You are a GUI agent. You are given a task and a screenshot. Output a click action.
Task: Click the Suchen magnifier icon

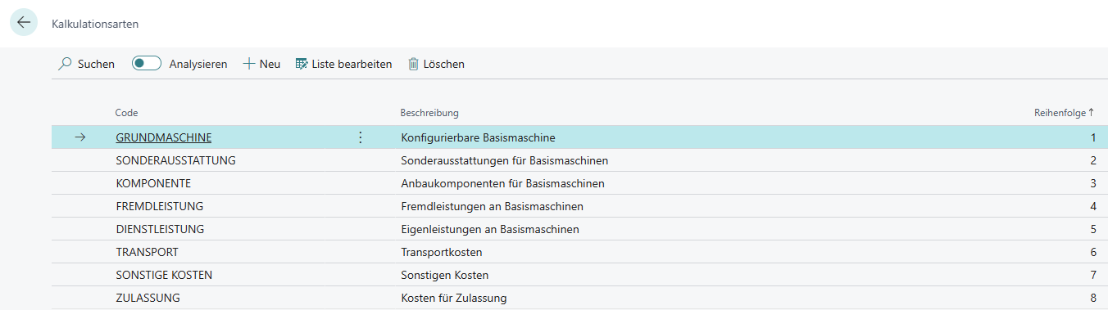pos(66,64)
